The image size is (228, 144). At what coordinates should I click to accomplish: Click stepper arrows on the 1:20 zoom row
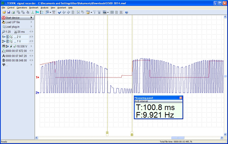click(31, 32)
